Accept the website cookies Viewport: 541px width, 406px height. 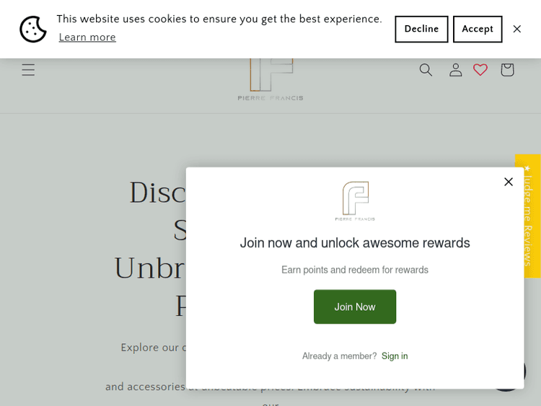pyautogui.click(x=478, y=30)
